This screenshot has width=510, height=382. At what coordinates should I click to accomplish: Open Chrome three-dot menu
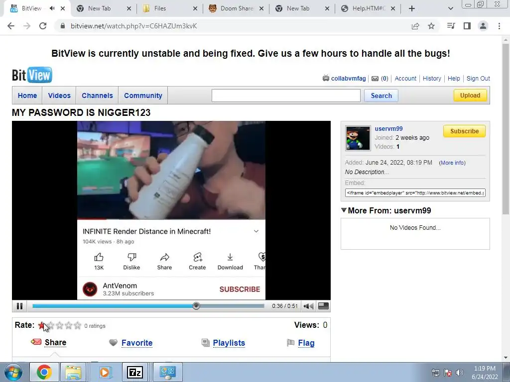[x=499, y=26]
